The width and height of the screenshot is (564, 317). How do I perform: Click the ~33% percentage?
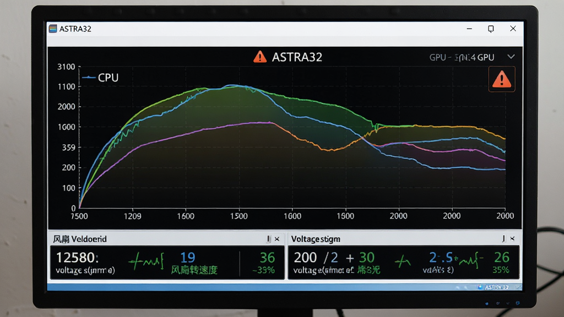pyautogui.click(x=263, y=270)
